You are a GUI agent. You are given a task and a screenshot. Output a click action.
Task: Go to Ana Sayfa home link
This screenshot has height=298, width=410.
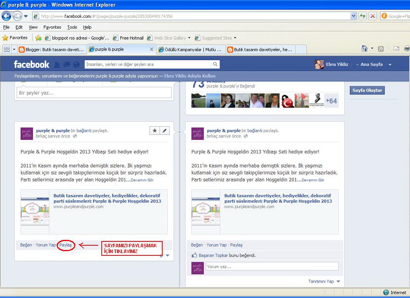[371, 64]
